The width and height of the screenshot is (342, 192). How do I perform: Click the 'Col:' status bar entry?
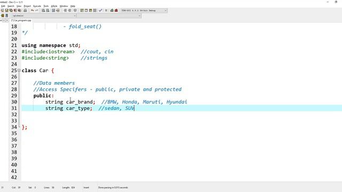(16, 187)
